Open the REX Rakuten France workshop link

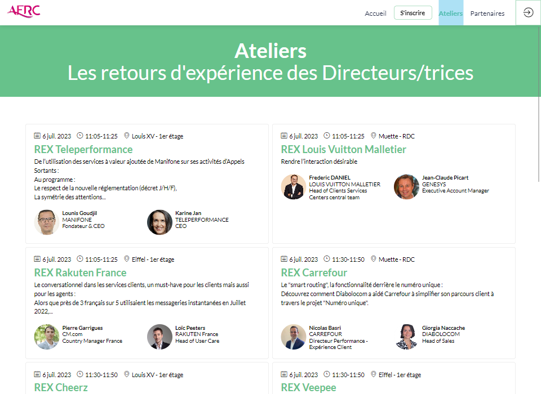(80, 272)
